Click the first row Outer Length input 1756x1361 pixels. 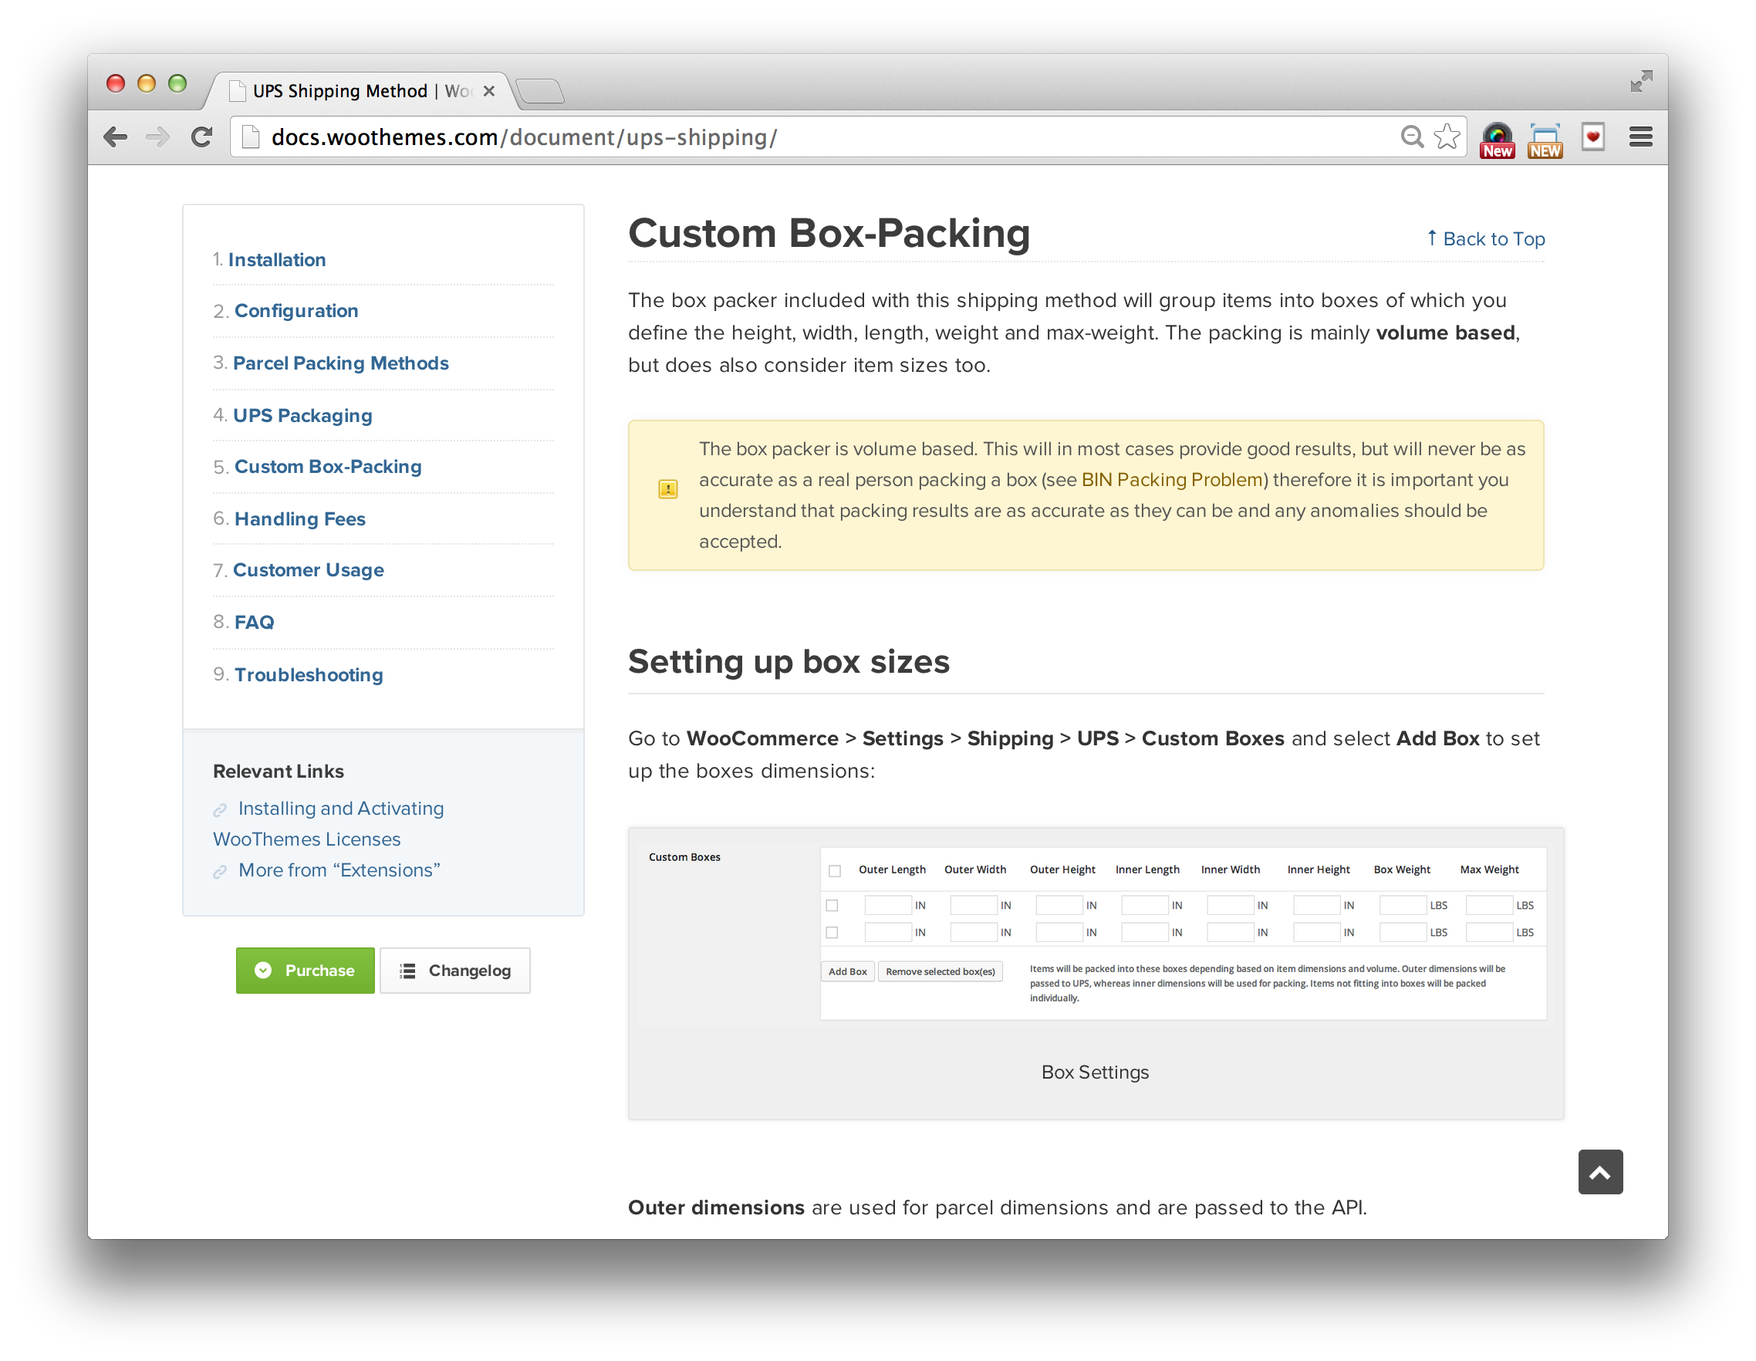point(888,905)
